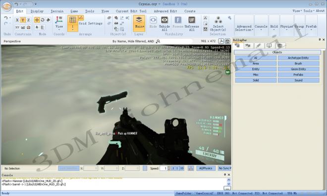Viewport: 327px width, 196px height.
Task: Select the Move mode tool
Action: (x=37, y=20)
